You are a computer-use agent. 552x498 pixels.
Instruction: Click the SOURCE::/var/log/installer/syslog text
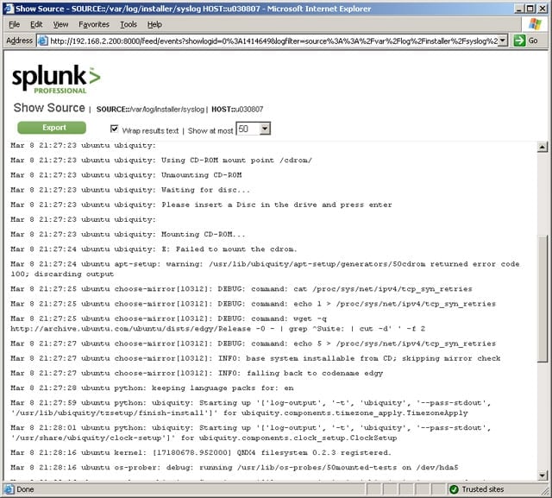150,109
